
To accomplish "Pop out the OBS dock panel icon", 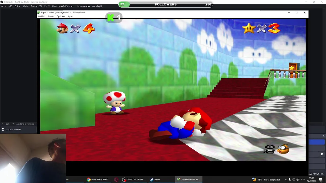I will [324, 136].
